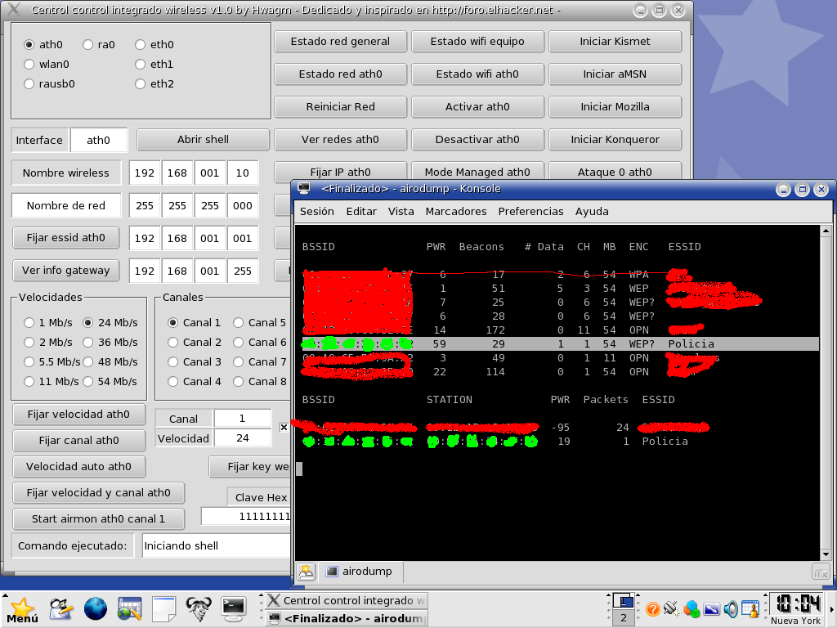Launch the GNU head icon in taskbar
The height and width of the screenshot is (628, 837).
199,608
